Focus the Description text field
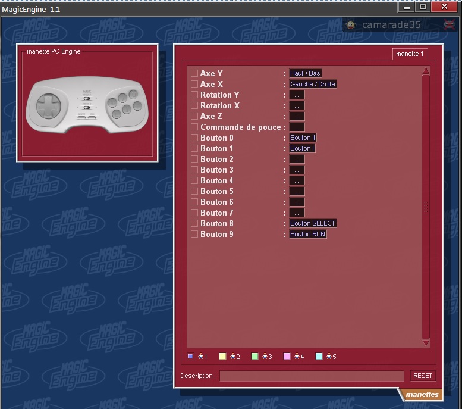 [312, 376]
